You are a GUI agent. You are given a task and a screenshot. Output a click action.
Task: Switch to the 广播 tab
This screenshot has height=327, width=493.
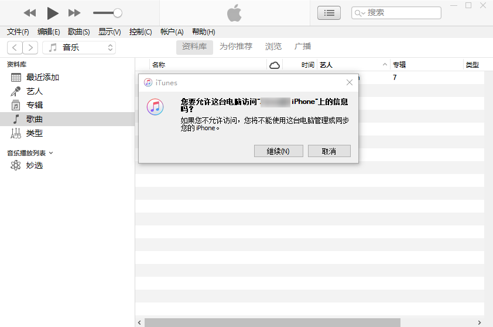[303, 47]
